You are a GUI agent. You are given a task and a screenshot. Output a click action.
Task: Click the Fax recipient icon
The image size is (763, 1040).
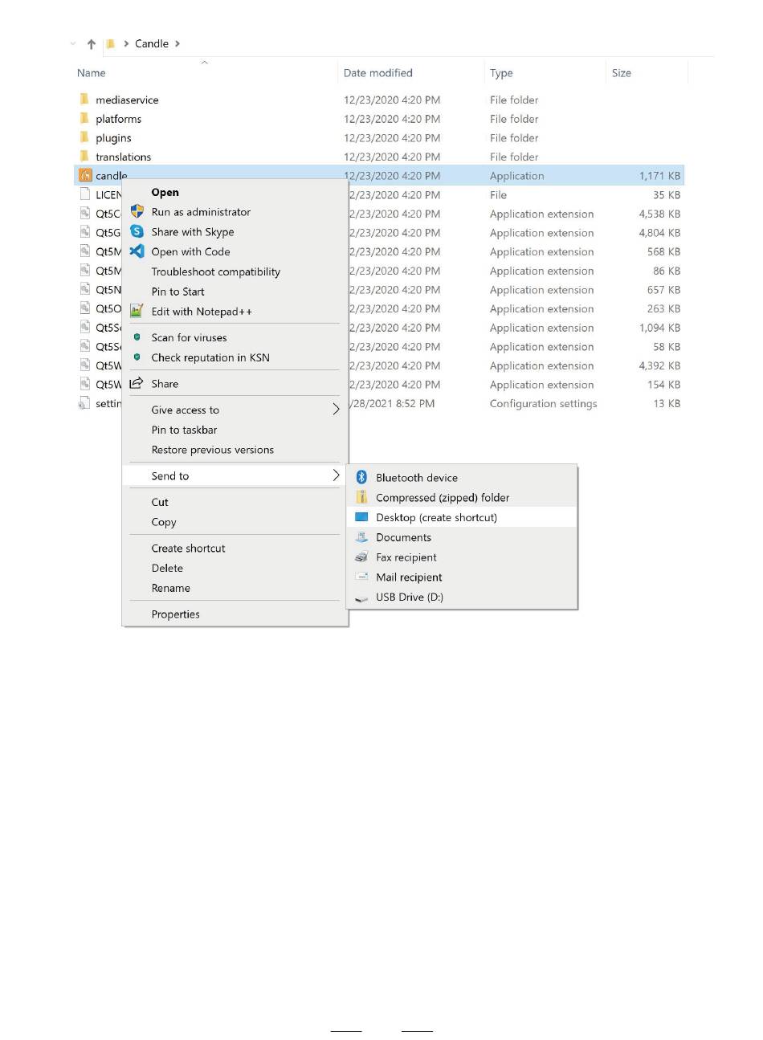361,557
